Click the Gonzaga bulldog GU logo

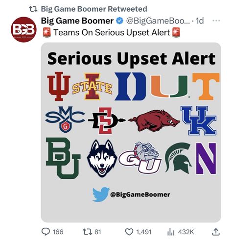coord(140,158)
